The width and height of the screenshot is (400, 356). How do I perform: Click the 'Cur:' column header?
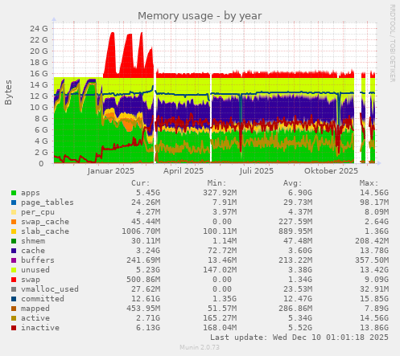click(x=141, y=183)
